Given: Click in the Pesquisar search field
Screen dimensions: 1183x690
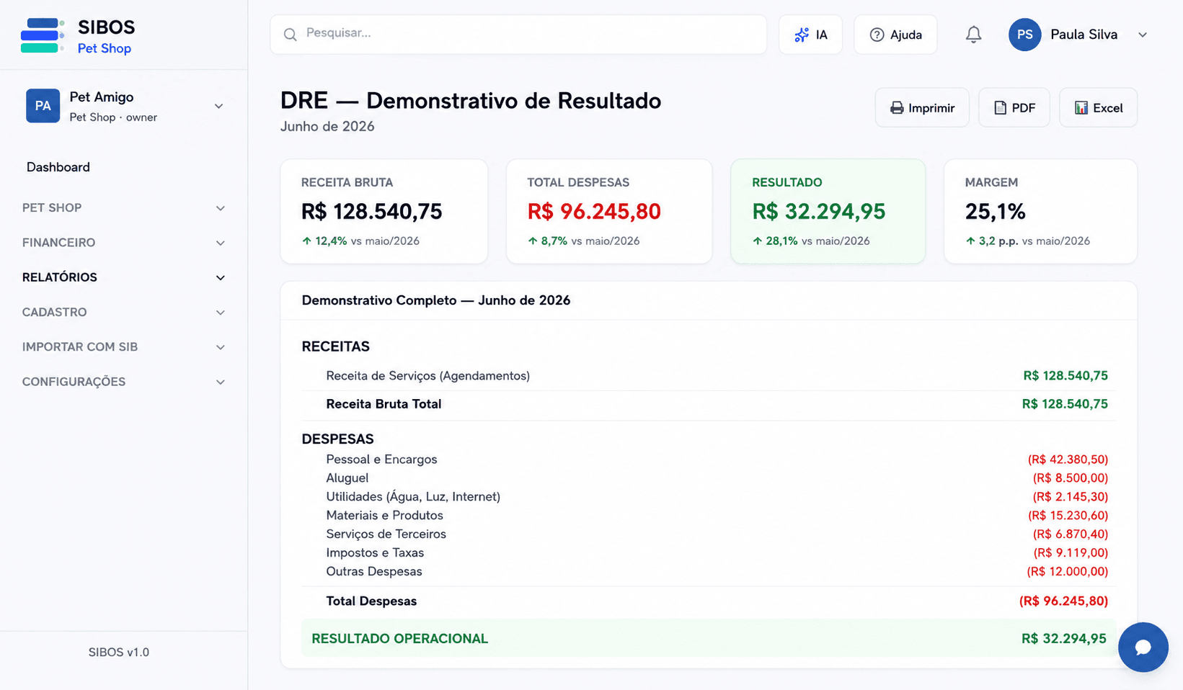Looking at the screenshot, I should pos(518,35).
